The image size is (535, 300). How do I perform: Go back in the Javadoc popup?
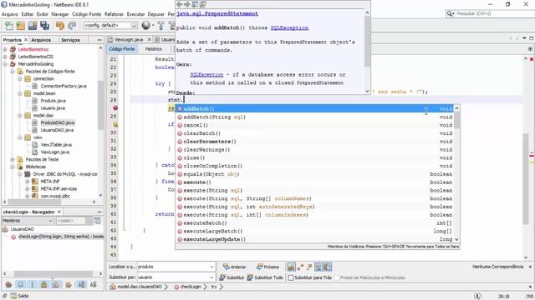(179, 4)
